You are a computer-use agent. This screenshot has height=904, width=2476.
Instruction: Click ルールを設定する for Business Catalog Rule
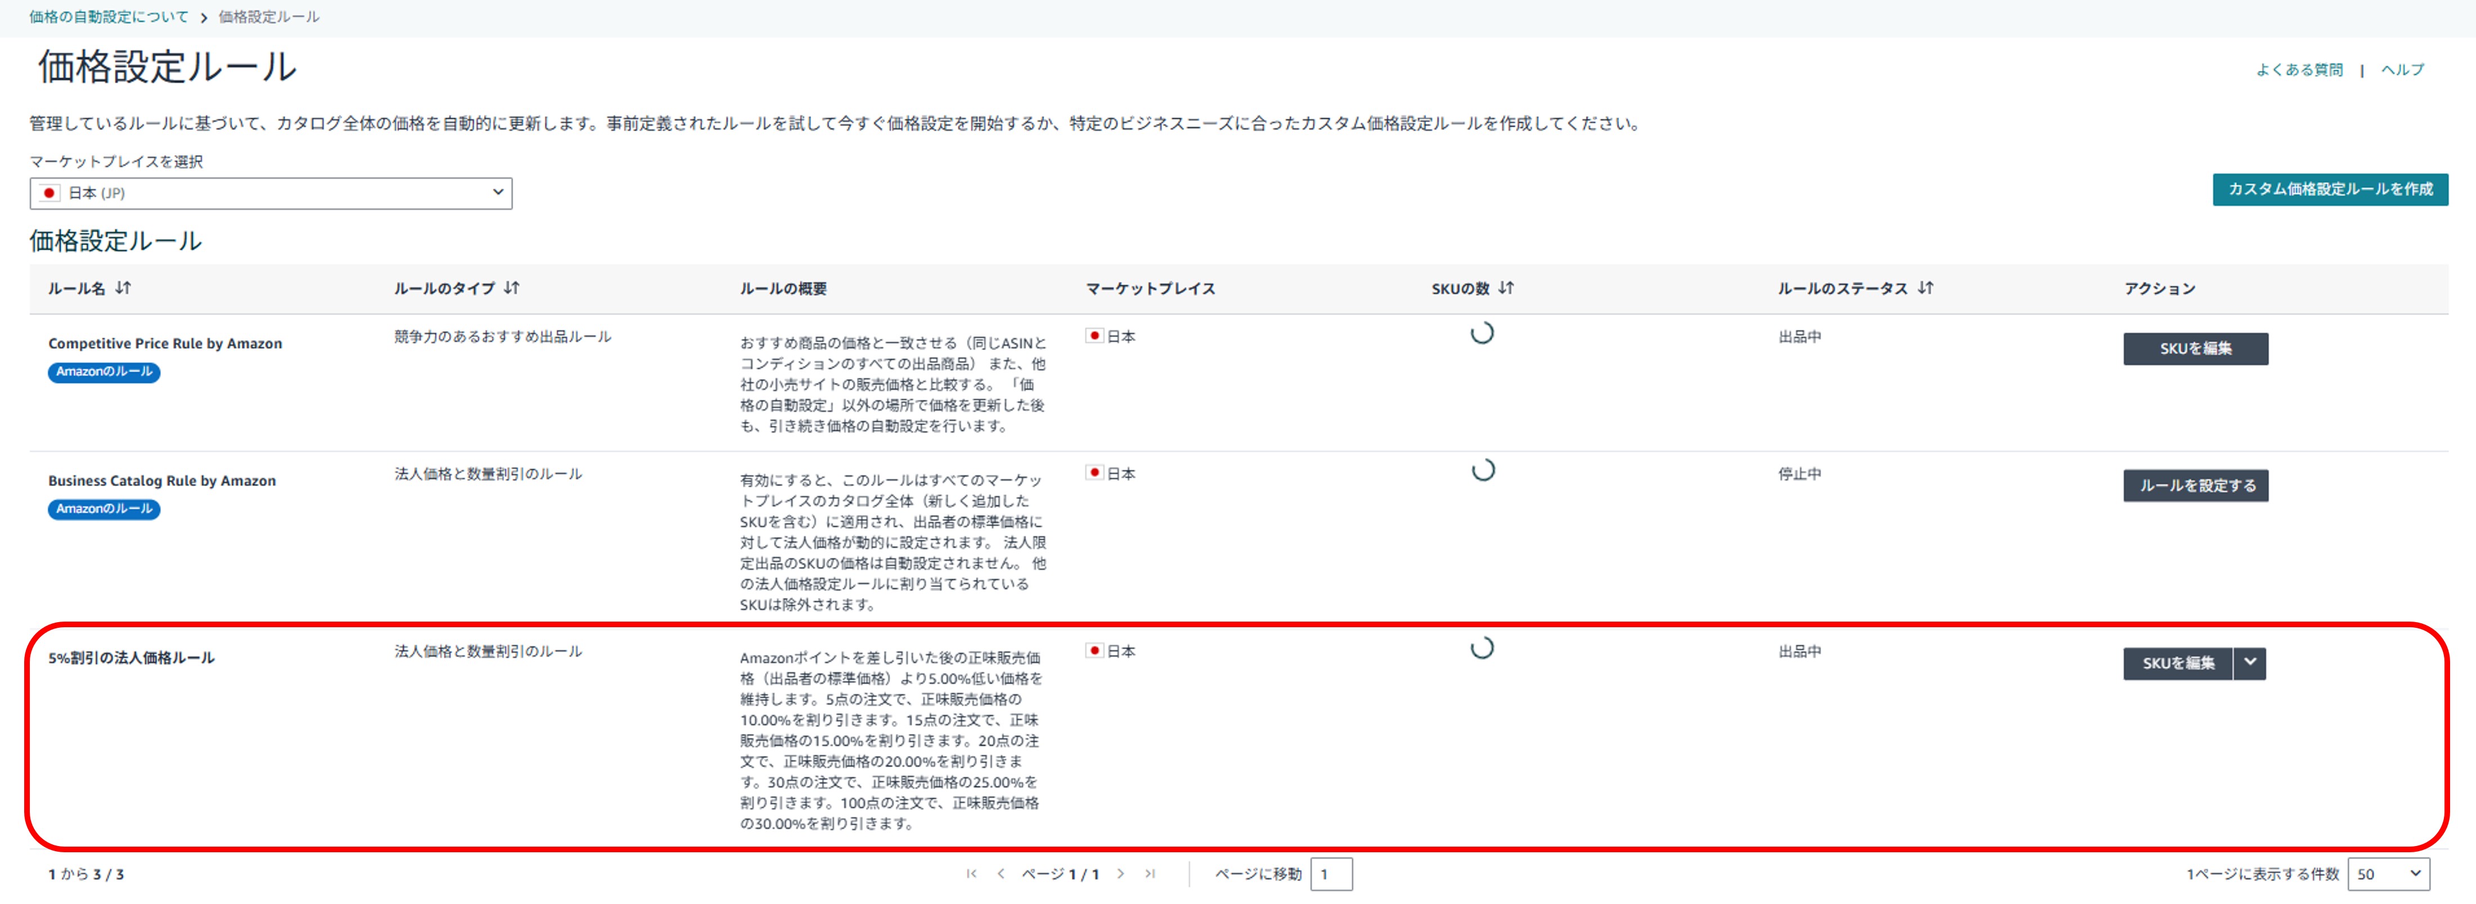tap(2195, 485)
